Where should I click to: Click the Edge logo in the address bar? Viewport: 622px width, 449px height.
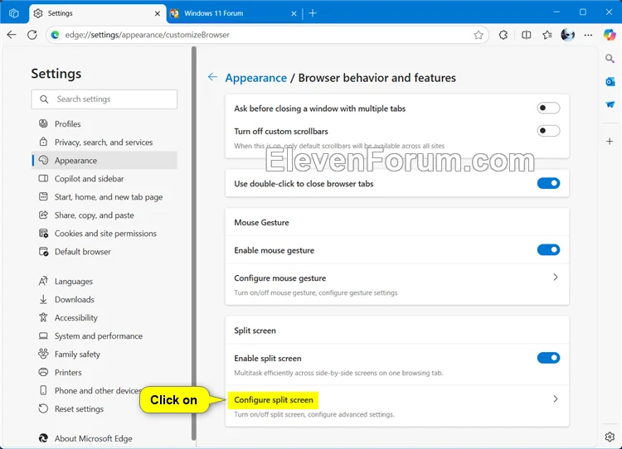[x=55, y=35]
